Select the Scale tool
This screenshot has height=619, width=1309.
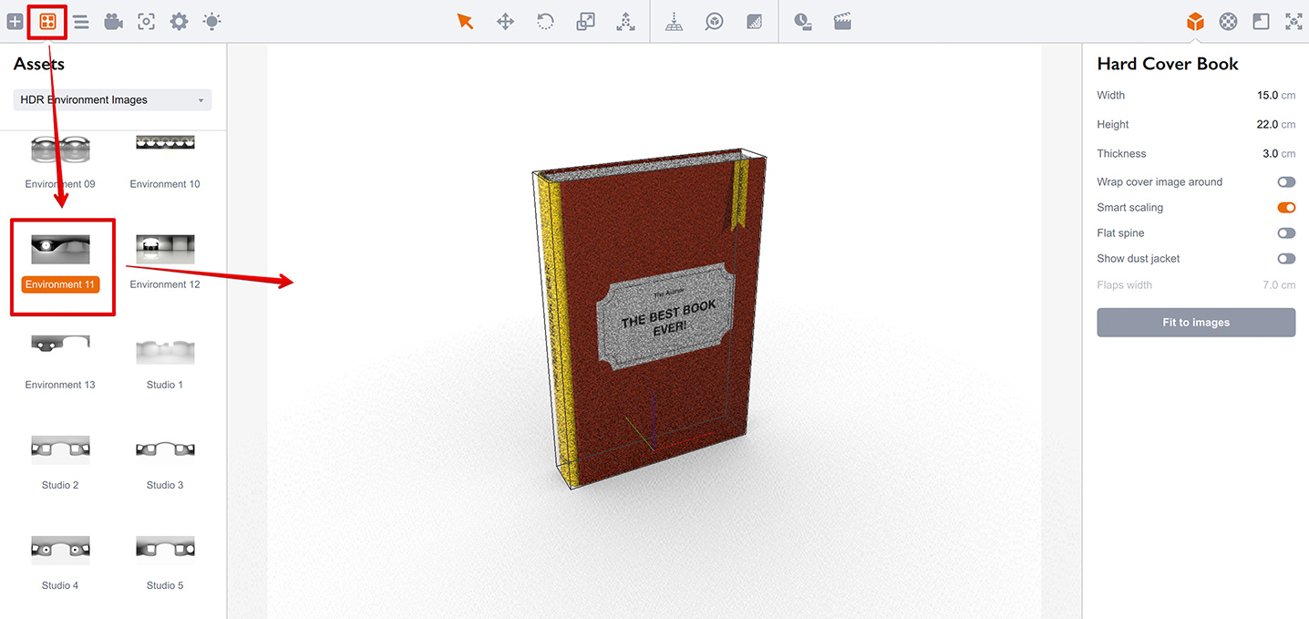pyautogui.click(x=585, y=21)
